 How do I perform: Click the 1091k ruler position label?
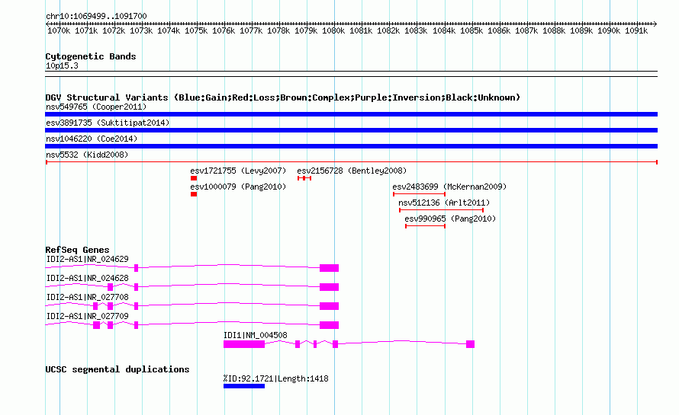coord(636,30)
